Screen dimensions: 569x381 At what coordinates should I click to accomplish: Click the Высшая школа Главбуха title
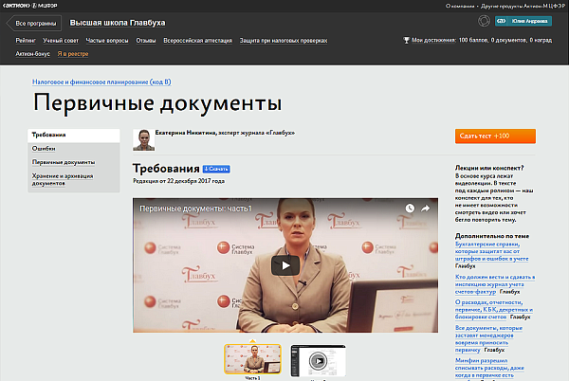118,23
